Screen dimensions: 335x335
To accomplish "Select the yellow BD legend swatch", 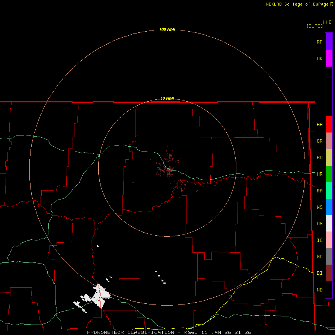I will 329,158.
